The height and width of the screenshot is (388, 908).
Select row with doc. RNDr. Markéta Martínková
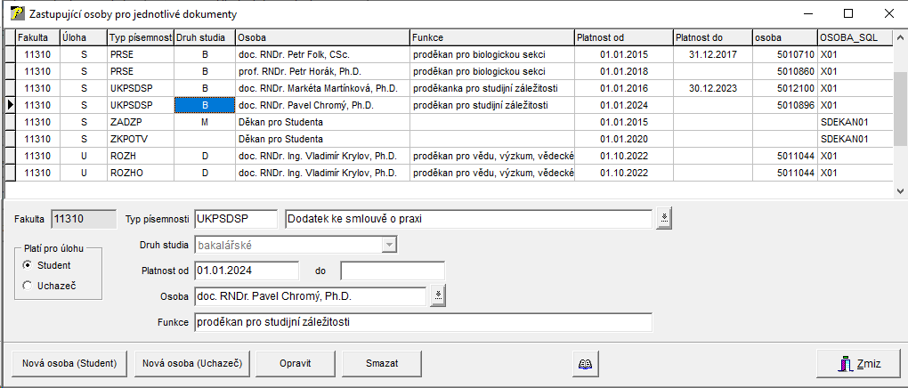(321, 88)
